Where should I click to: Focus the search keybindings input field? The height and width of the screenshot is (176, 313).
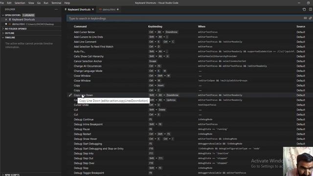185,19
